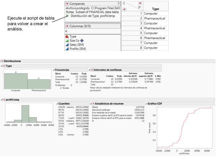Open the Companies table red triangle menu

pos(67,4)
